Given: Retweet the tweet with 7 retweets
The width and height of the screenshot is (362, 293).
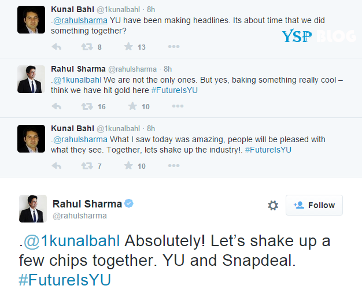Looking at the screenshot, I should [86, 166].
